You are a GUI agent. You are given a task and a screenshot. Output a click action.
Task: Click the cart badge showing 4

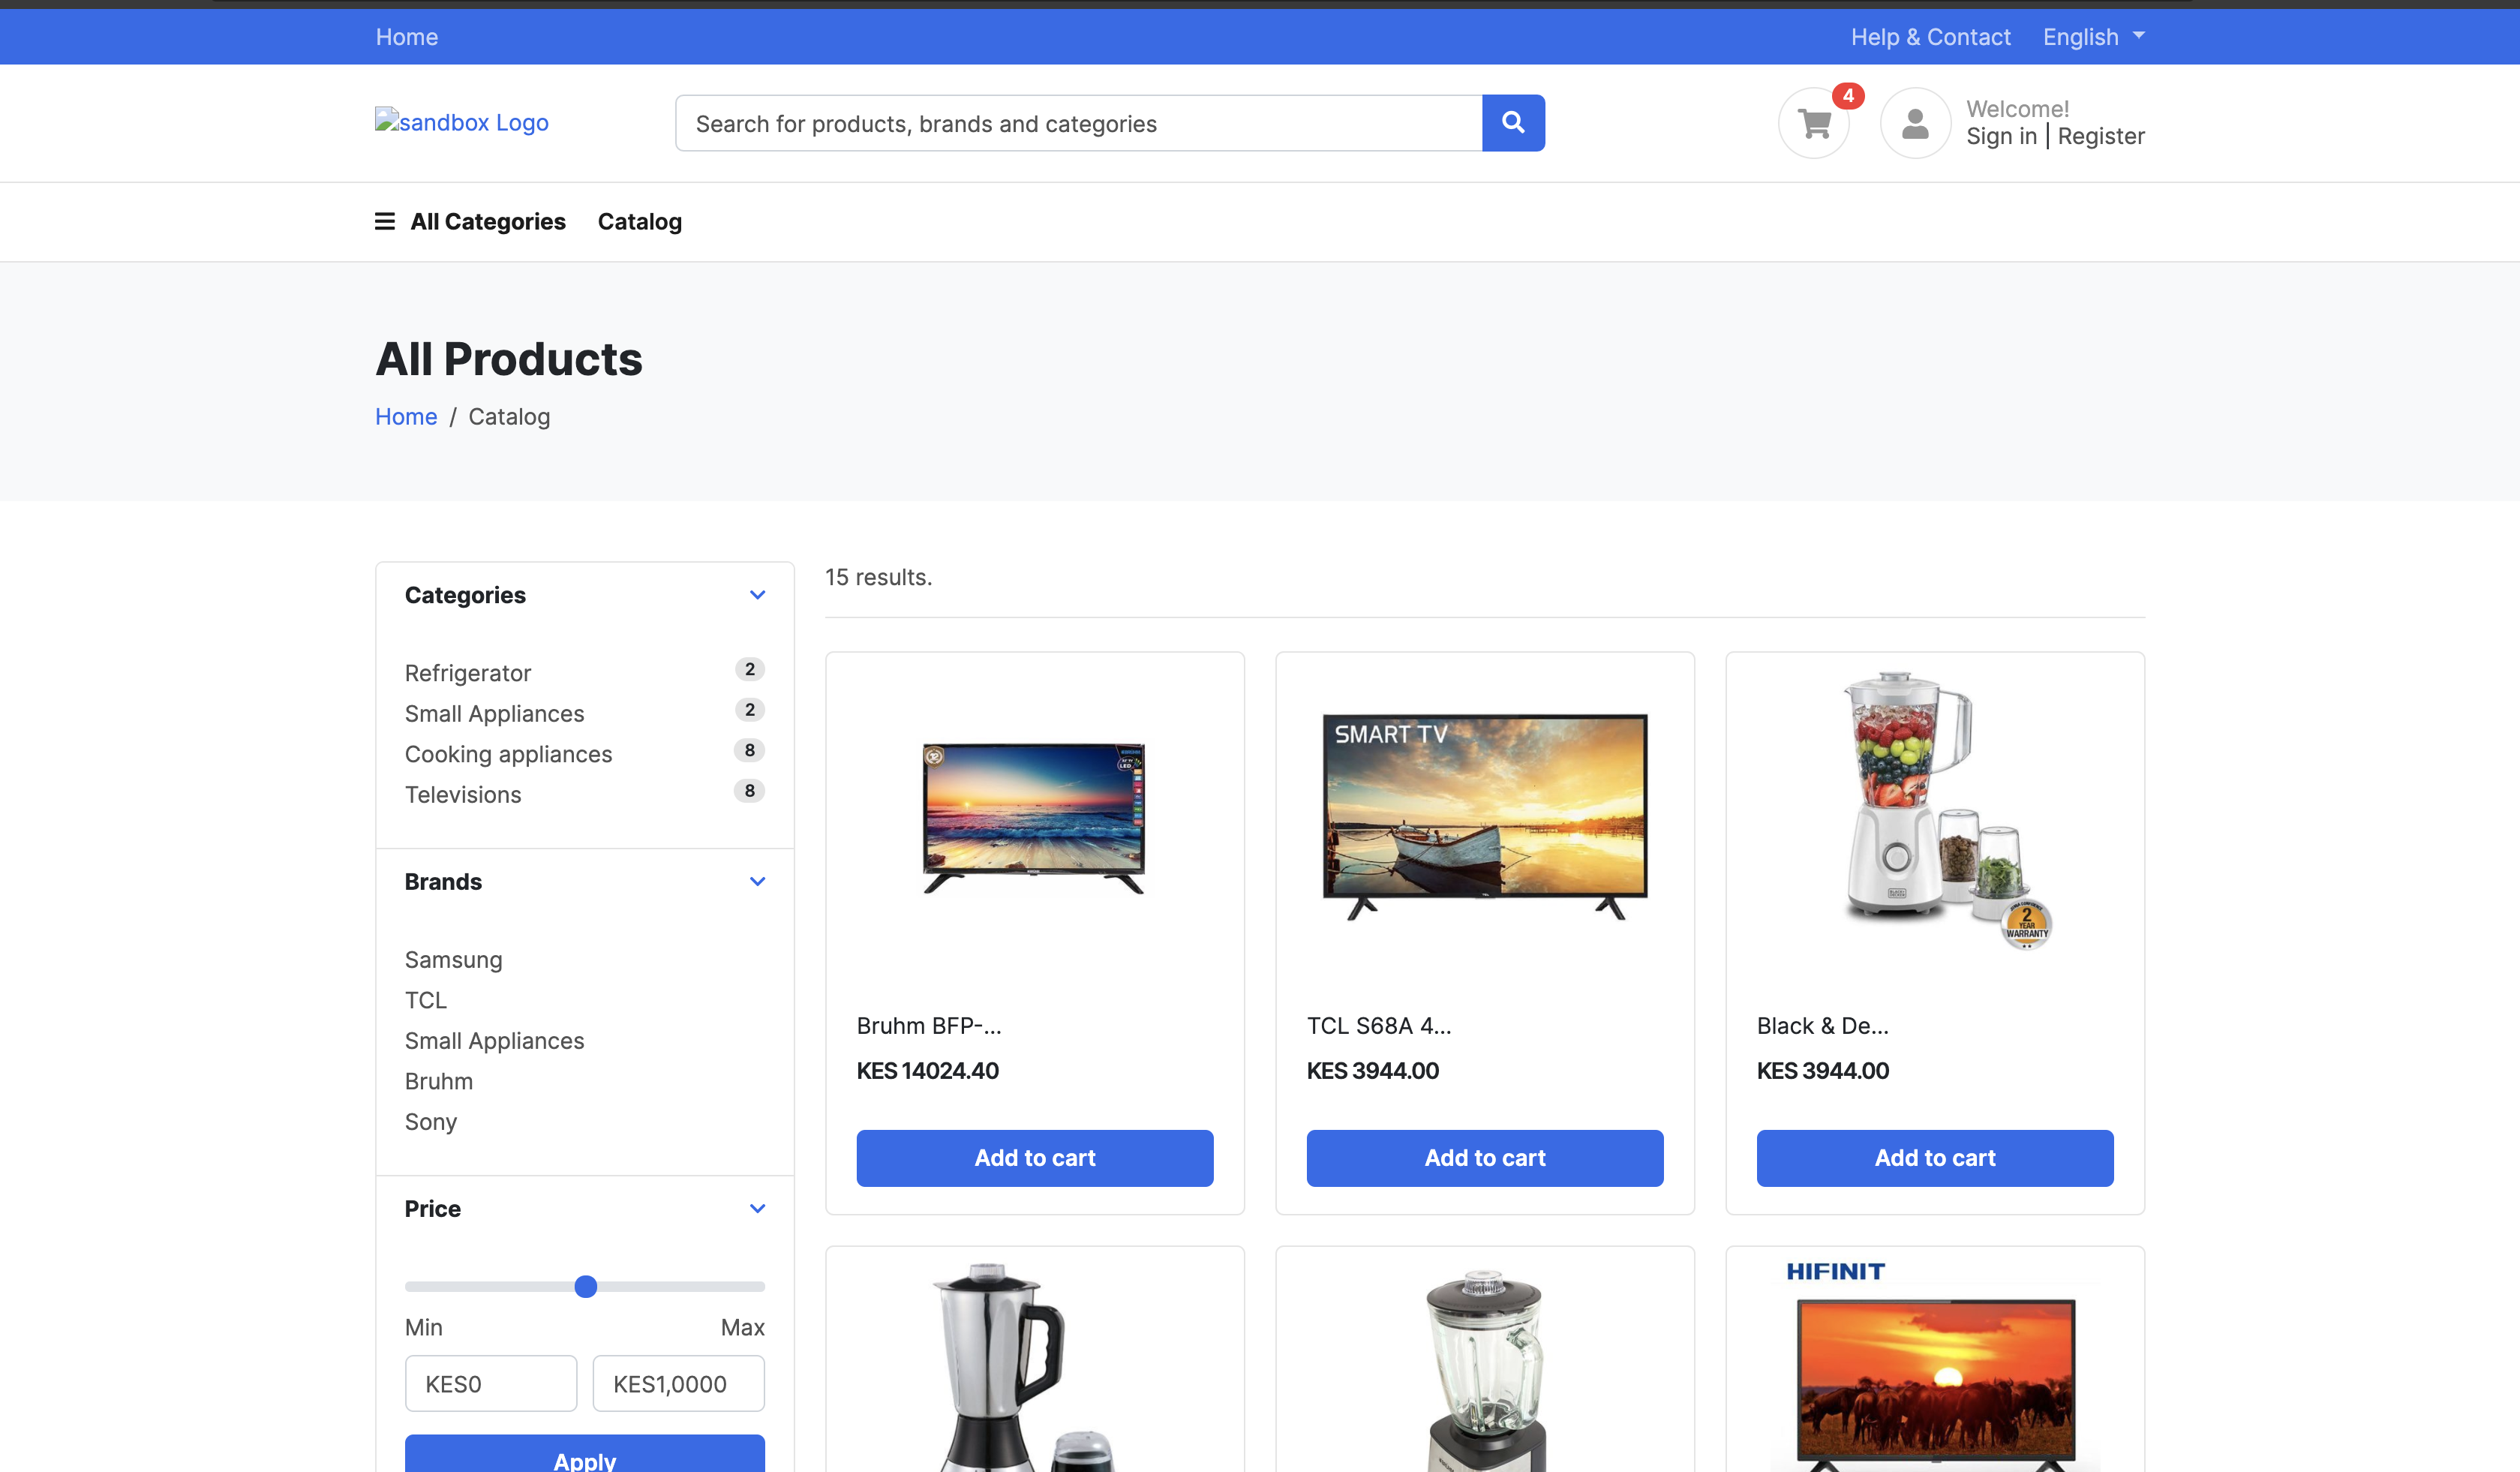tap(1848, 96)
